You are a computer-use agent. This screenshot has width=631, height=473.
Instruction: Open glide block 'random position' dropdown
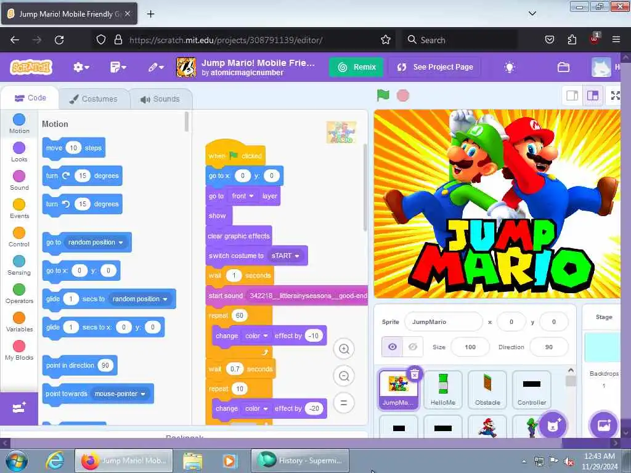pos(140,299)
